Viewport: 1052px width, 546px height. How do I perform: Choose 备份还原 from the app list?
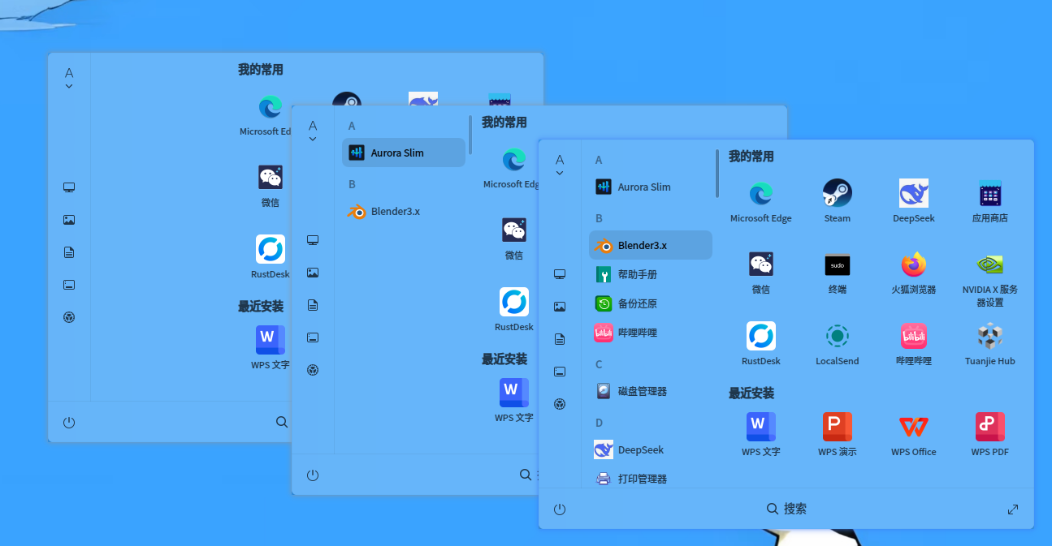[650, 303]
